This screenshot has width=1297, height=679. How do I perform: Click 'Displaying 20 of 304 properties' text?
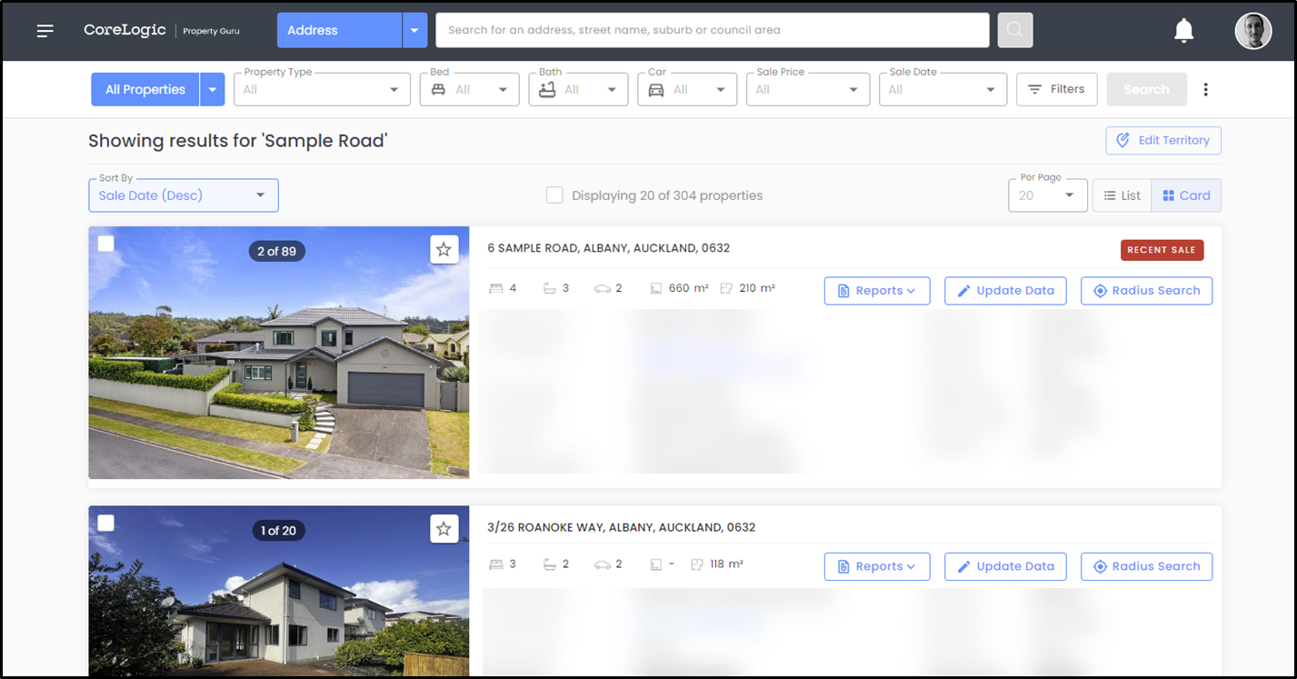pos(667,195)
